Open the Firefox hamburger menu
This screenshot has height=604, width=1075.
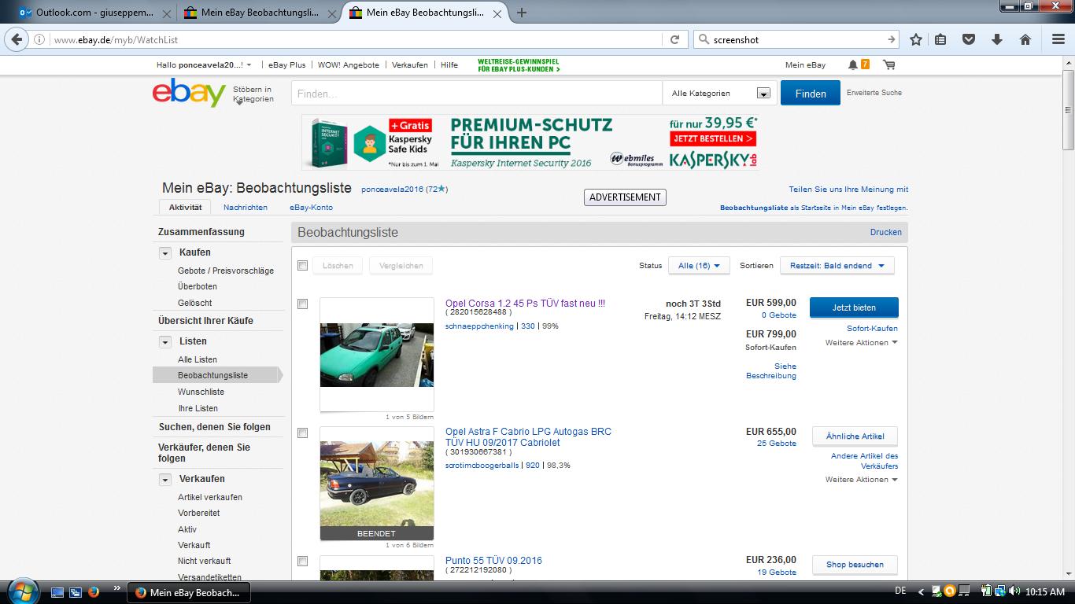point(1058,39)
